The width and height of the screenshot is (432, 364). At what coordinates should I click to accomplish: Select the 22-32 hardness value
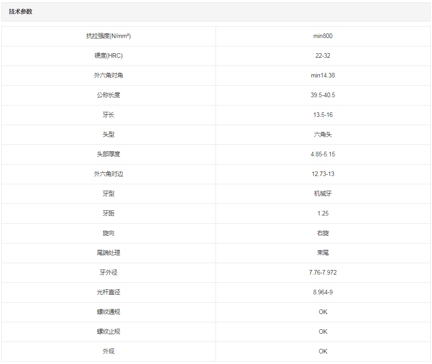pos(323,56)
